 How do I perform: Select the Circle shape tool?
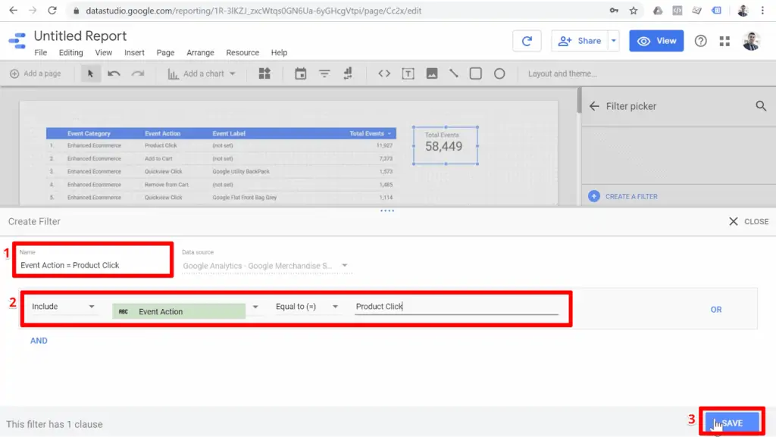(500, 73)
